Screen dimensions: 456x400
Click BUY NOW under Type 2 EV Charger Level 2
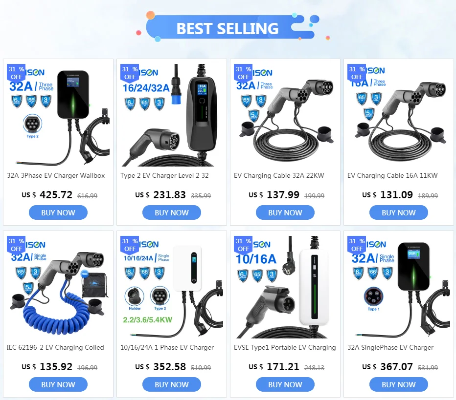pos(172,212)
